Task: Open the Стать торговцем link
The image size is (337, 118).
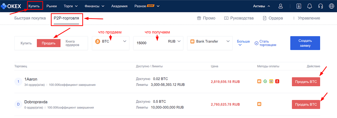Action: pos(268,43)
